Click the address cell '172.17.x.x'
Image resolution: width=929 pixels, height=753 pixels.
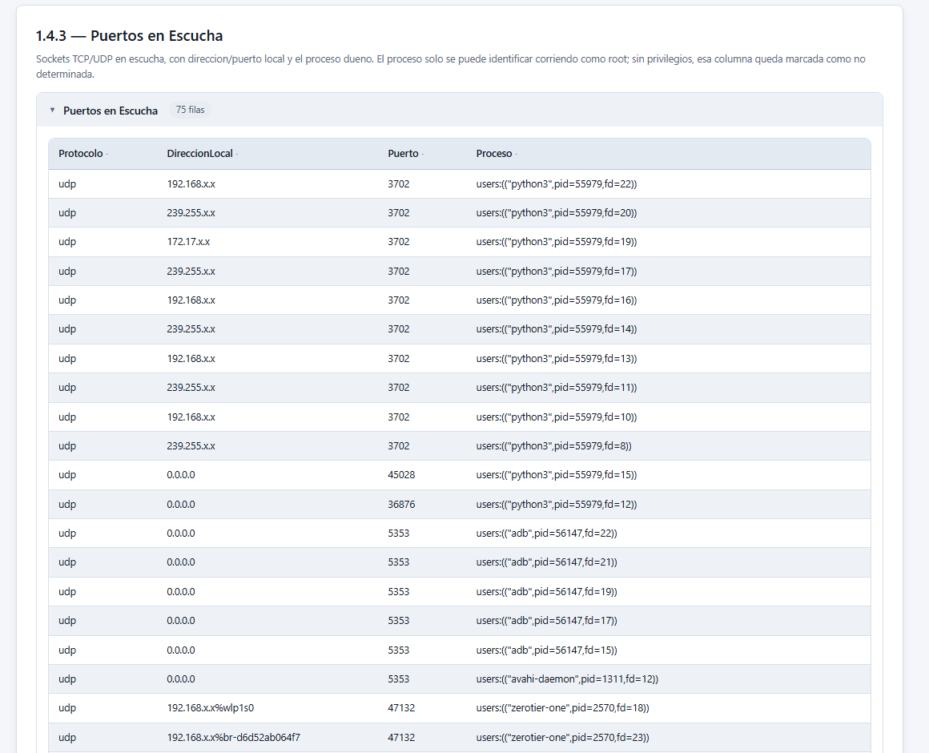pos(188,242)
